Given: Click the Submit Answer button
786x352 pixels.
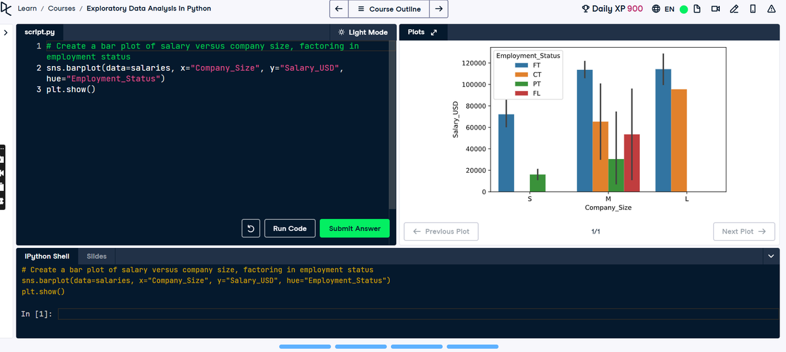Looking at the screenshot, I should pyautogui.click(x=354, y=228).
